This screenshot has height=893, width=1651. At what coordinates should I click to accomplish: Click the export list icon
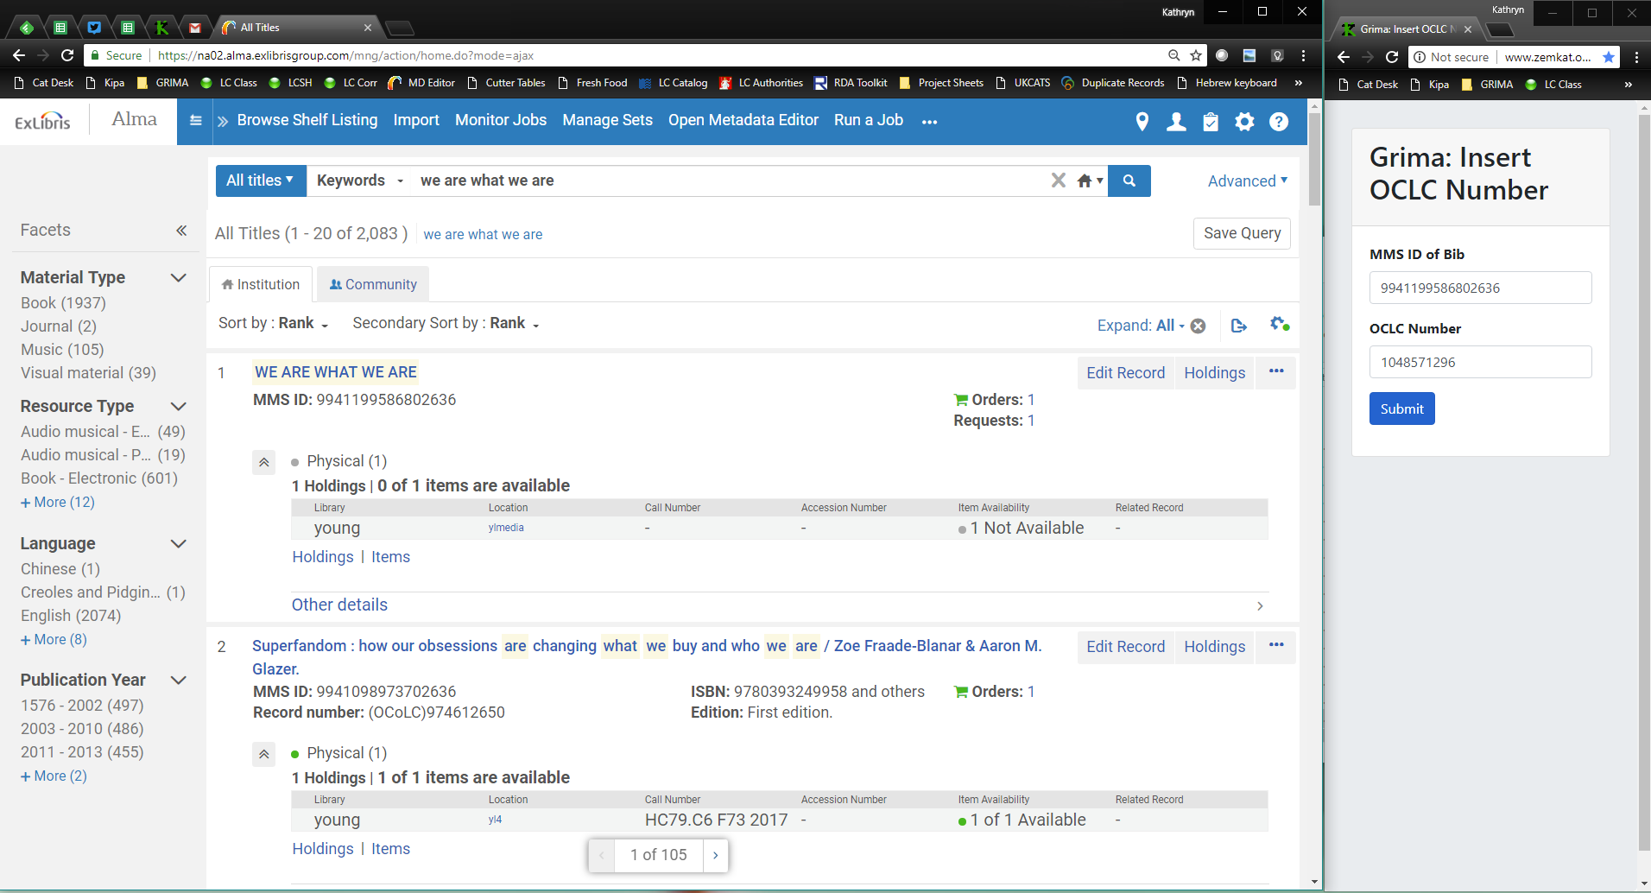tap(1239, 326)
